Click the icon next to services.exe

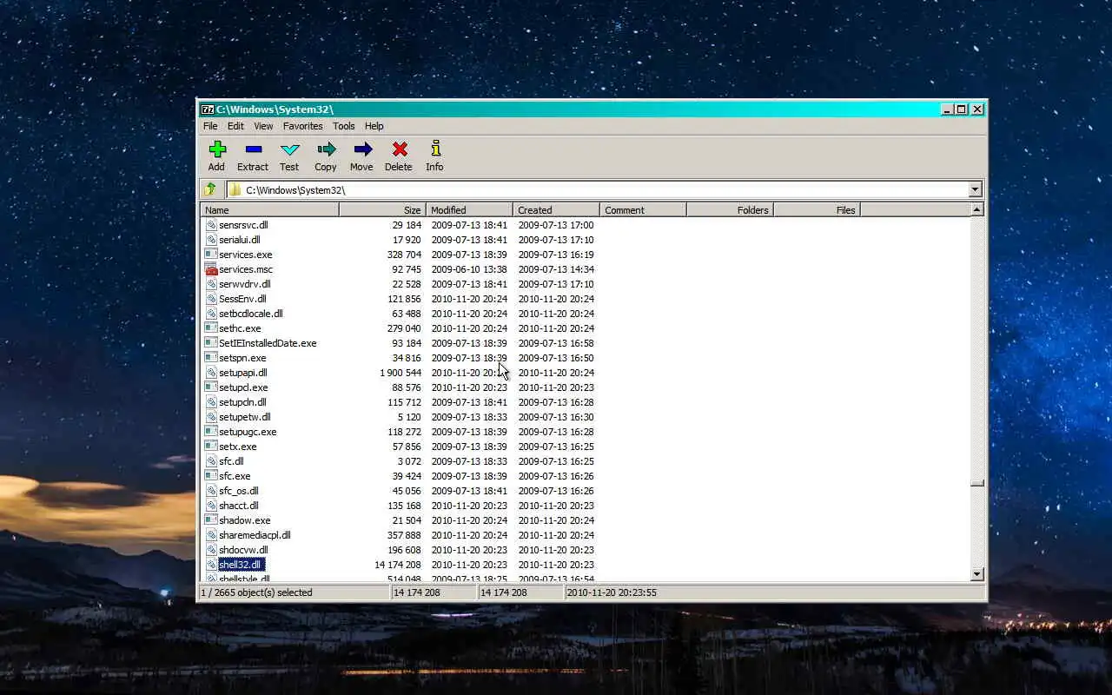[210, 255]
